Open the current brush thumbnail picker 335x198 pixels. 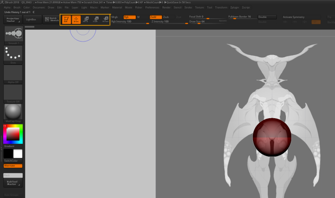point(13,34)
